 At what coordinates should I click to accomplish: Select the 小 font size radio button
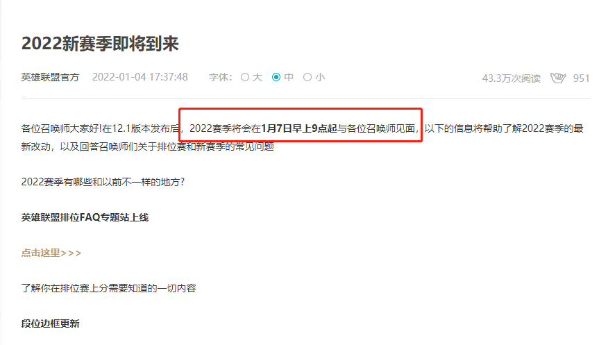coord(307,77)
